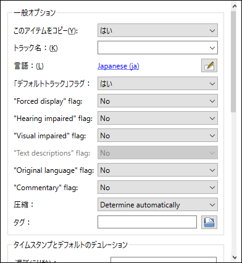The width and height of the screenshot is (242, 263).
Task: Click the タグ： label
Action: [22, 222]
